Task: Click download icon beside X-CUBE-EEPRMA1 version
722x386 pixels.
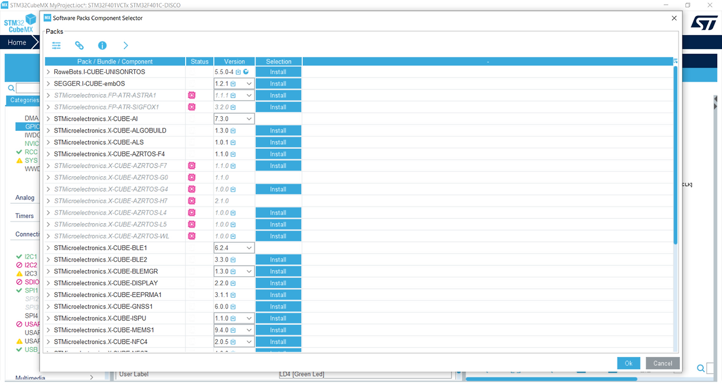Action: (233, 295)
